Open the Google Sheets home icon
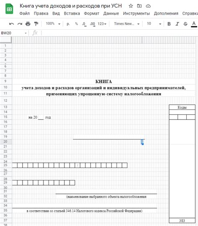The height and width of the screenshot is (226, 198). click(x=9, y=9)
